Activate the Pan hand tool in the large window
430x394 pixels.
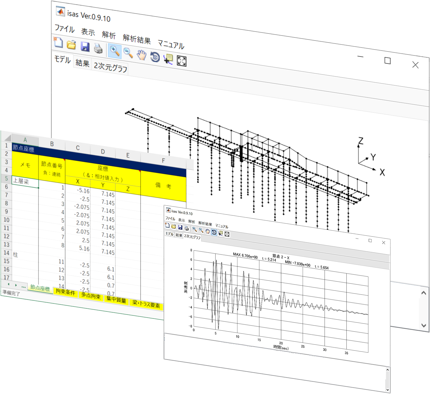[142, 55]
